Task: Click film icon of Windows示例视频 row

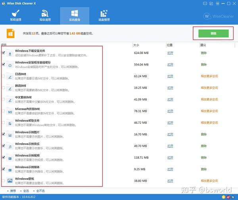Action: (10, 158)
